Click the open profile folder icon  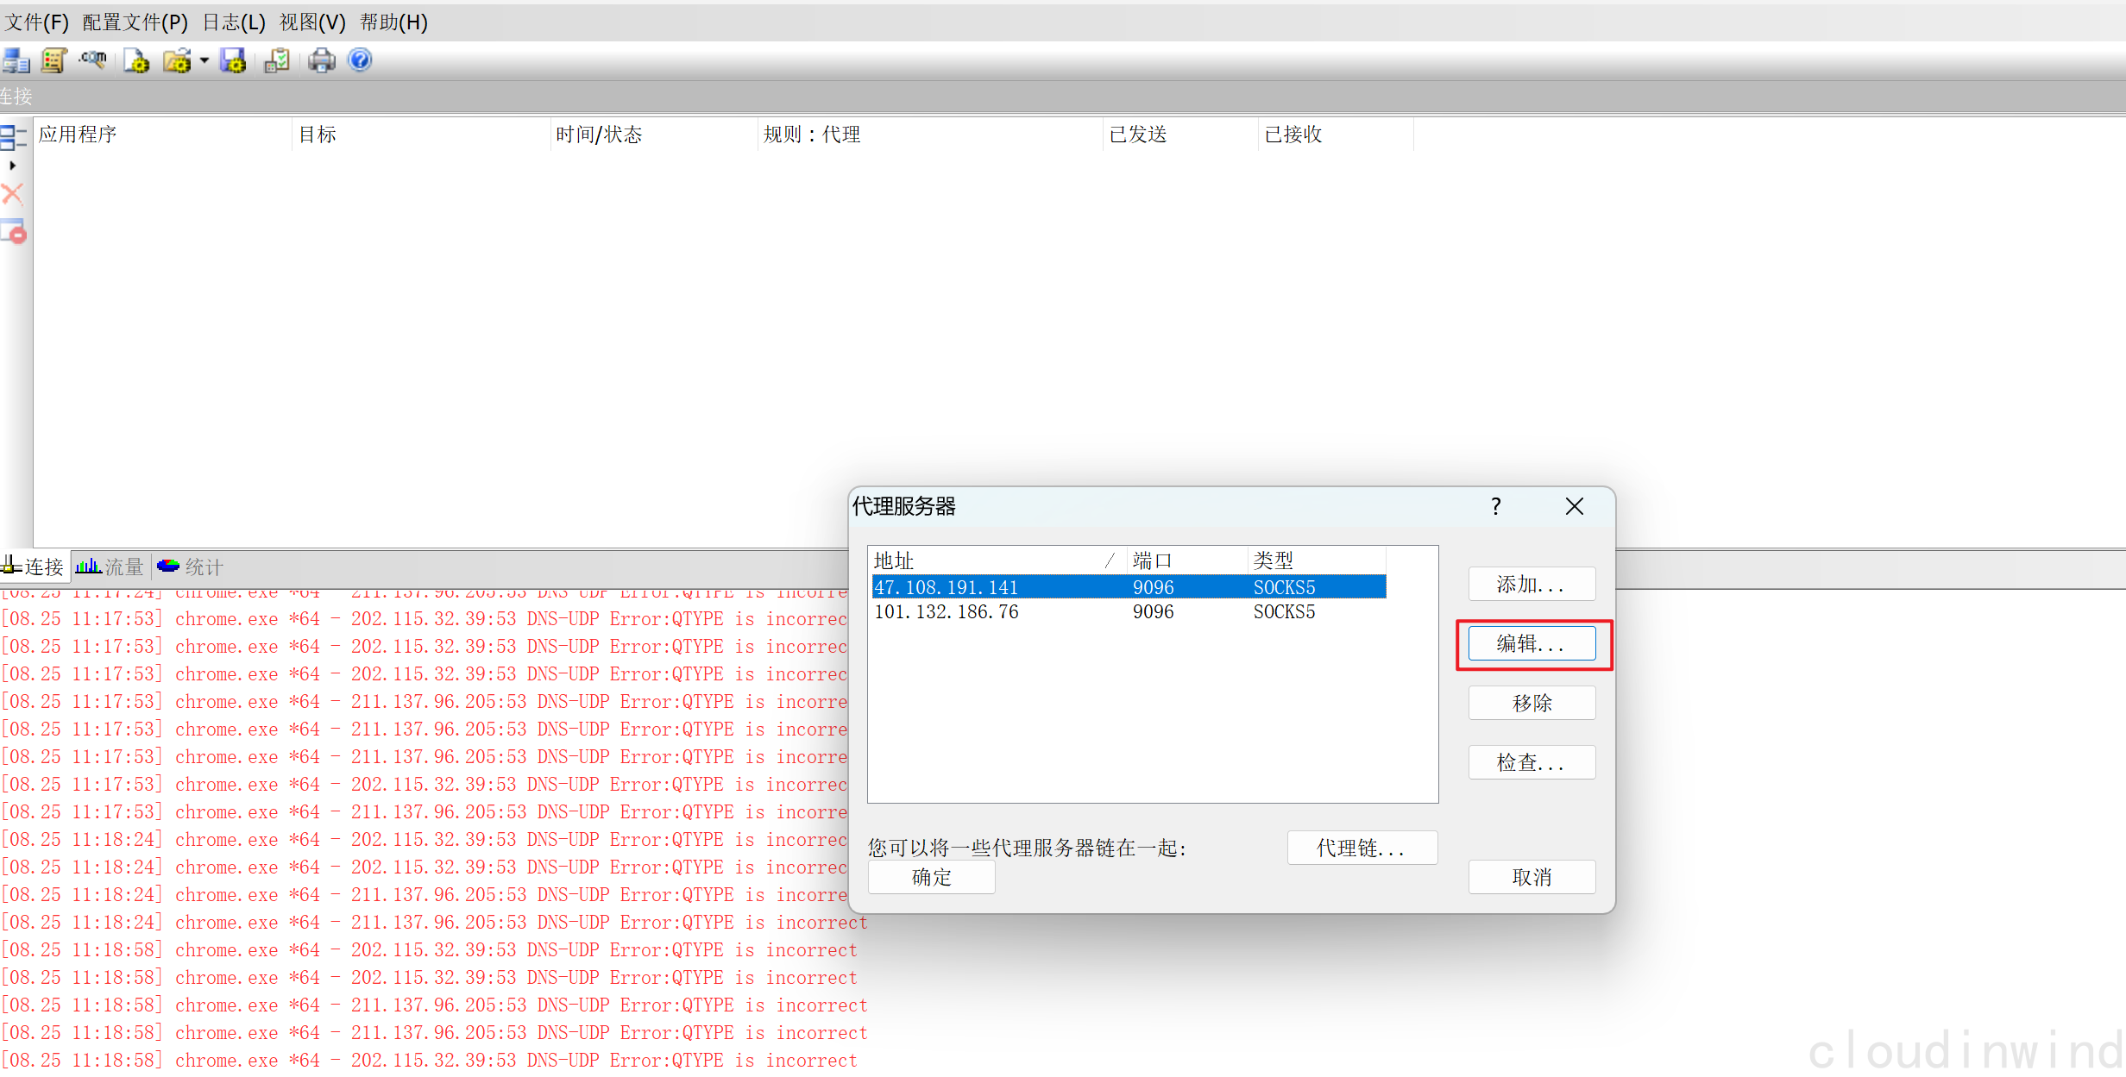coord(177,60)
